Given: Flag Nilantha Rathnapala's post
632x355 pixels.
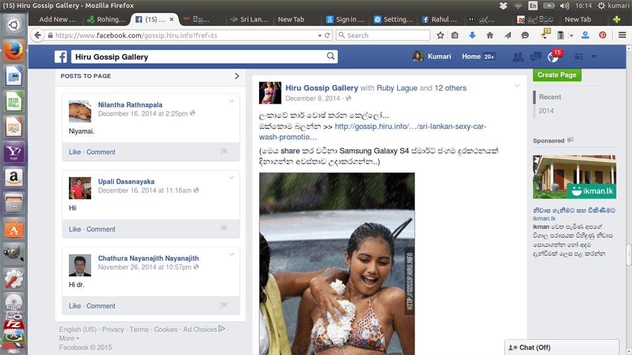Looking at the screenshot, I should pos(223,151).
